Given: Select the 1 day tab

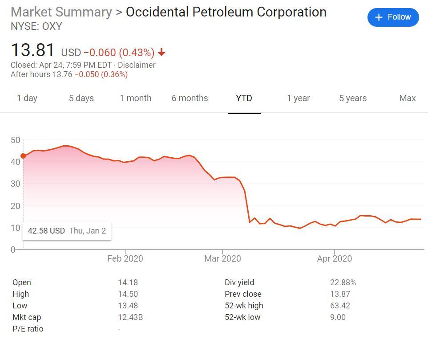Looking at the screenshot, I should (27, 98).
